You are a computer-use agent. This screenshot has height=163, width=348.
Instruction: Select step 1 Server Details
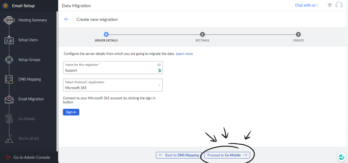coord(106,34)
